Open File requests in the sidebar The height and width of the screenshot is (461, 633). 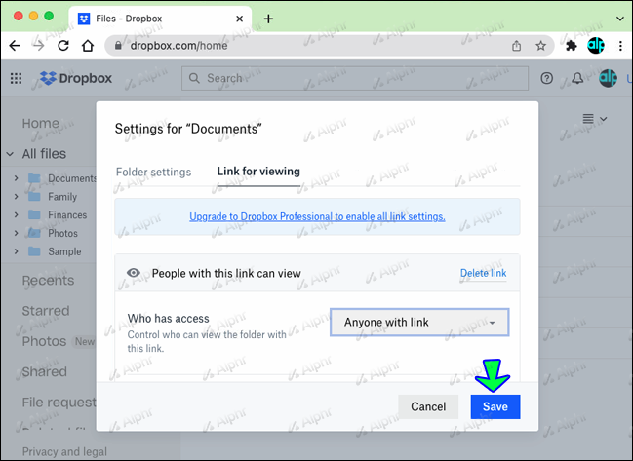point(59,403)
